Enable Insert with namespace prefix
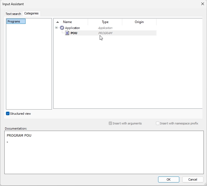 pyautogui.click(x=158, y=123)
